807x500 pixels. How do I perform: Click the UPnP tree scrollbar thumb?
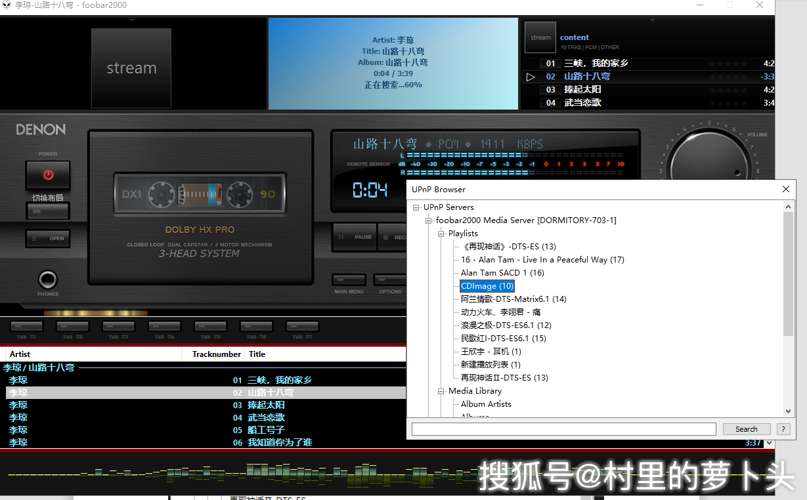click(789, 274)
